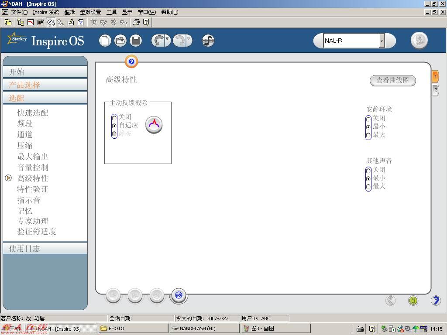The width and height of the screenshot is (447, 335).
Task: Click the orange help circle above the panel
Action: [x=131, y=62]
